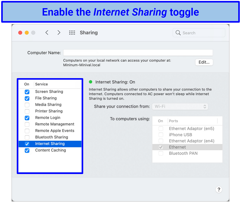Image resolution: width=241 pixels, height=203 pixels.
Task: Toggle the Internet Sharing checkbox
Action: click(x=27, y=144)
